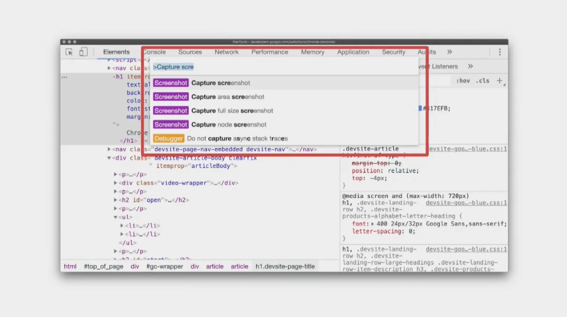The height and width of the screenshot is (317, 567).
Task: Toggle the device toolbar icon
Action: coord(83,52)
